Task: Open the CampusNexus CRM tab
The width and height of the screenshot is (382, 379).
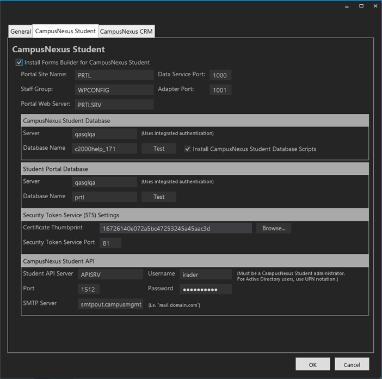Action: click(x=126, y=32)
